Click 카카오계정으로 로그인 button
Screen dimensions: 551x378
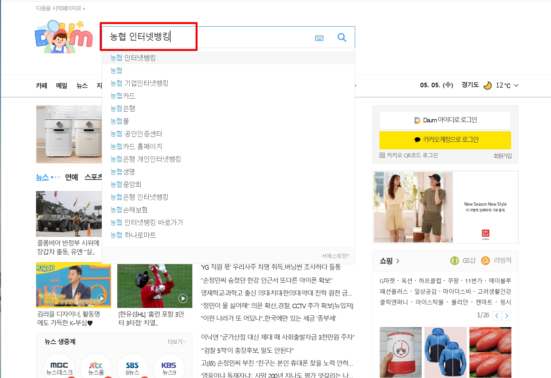pos(445,140)
